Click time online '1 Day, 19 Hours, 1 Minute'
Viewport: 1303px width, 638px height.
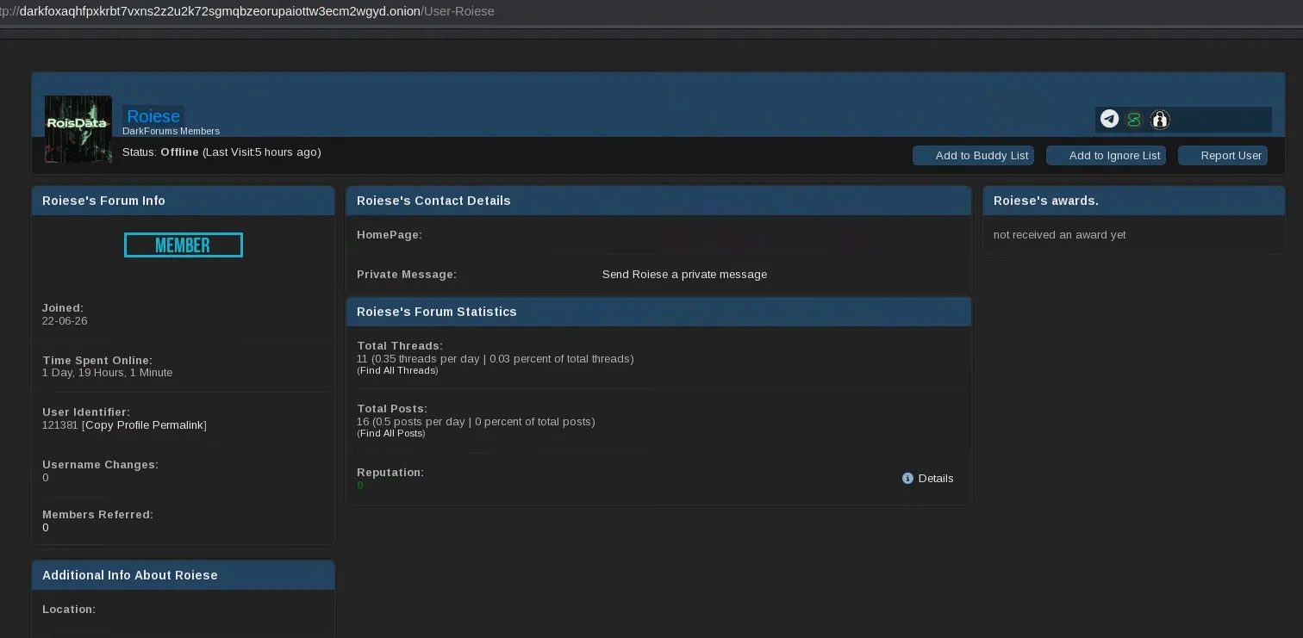[x=107, y=372]
